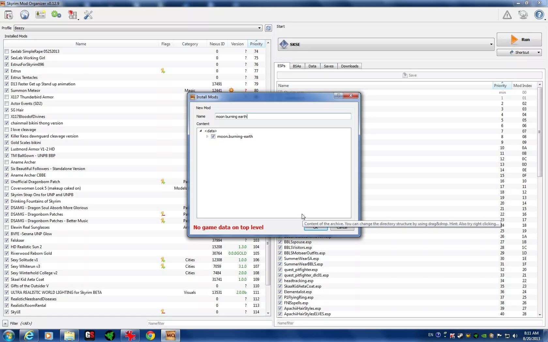Click the Install Mods dialog help button
This screenshot has height=342, width=548.
tap(338, 95)
